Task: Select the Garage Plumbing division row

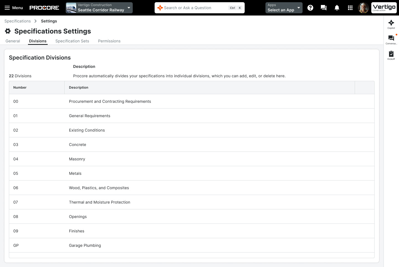Action: coord(192,245)
